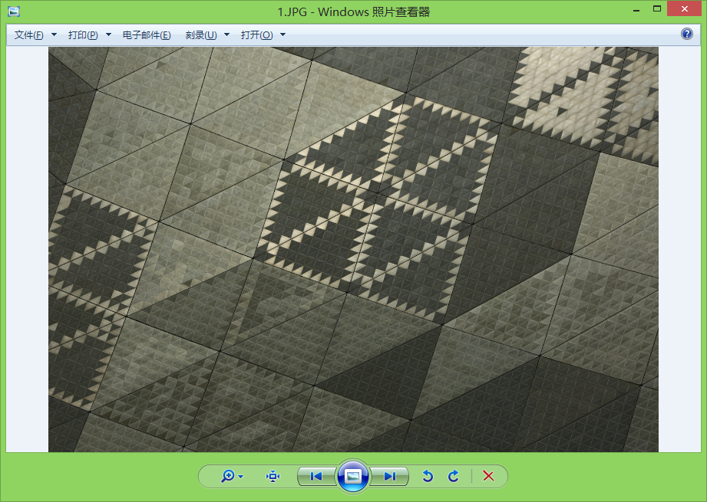Click the blue help question mark icon
The width and height of the screenshot is (707, 502).
[687, 34]
